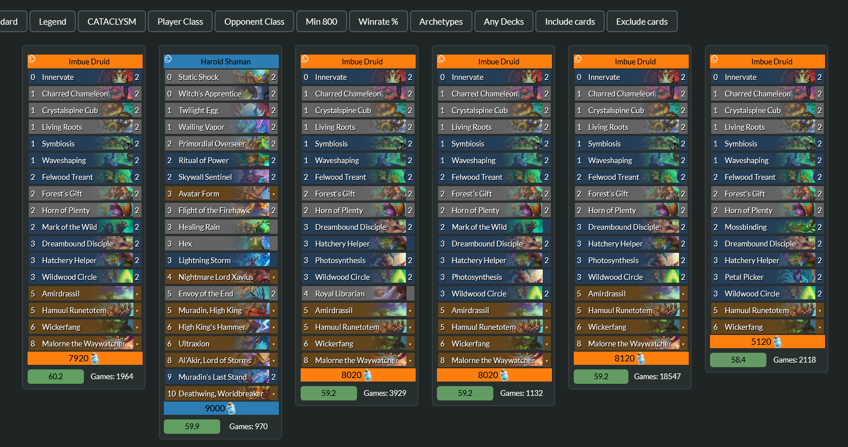The width and height of the screenshot is (848, 447).
Task: Click the 9000 dust cost bar
Action: pyautogui.click(x=221, y=409)
